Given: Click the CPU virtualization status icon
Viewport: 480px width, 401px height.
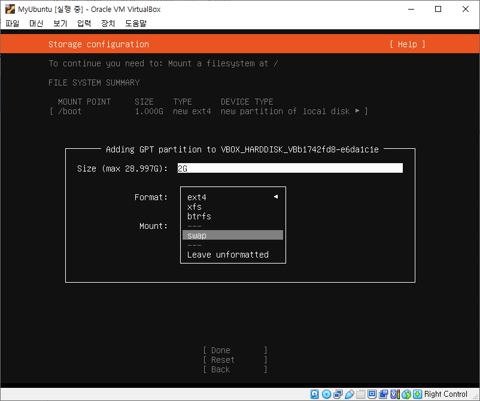Looking at the screenshot, I should 395,394.
